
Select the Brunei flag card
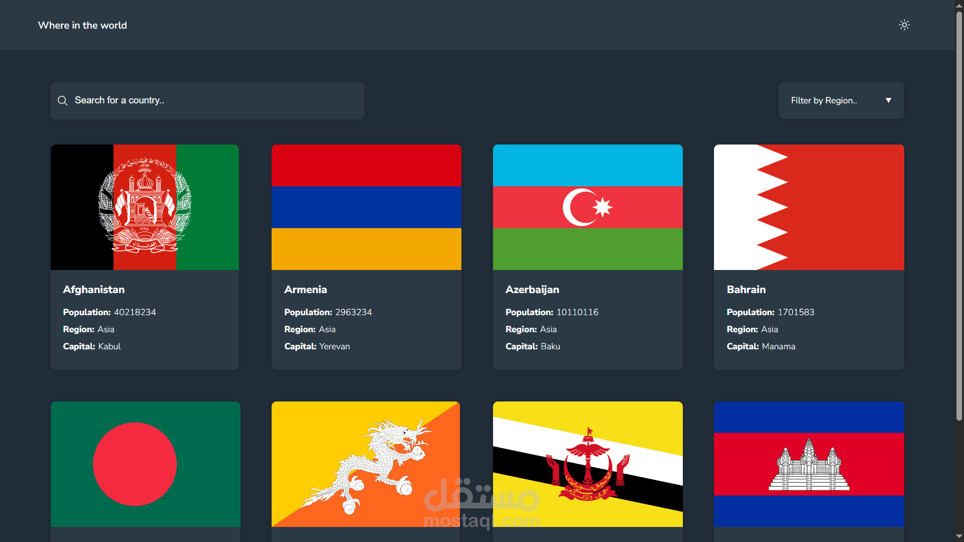pyautogui.click(x=588, y=464)
